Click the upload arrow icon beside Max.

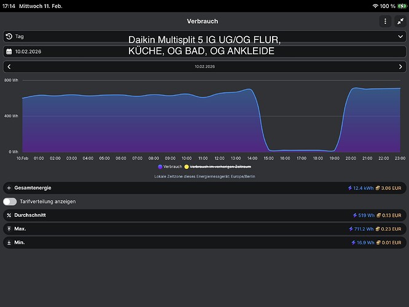pyautogui.click(x=9, y=229)
